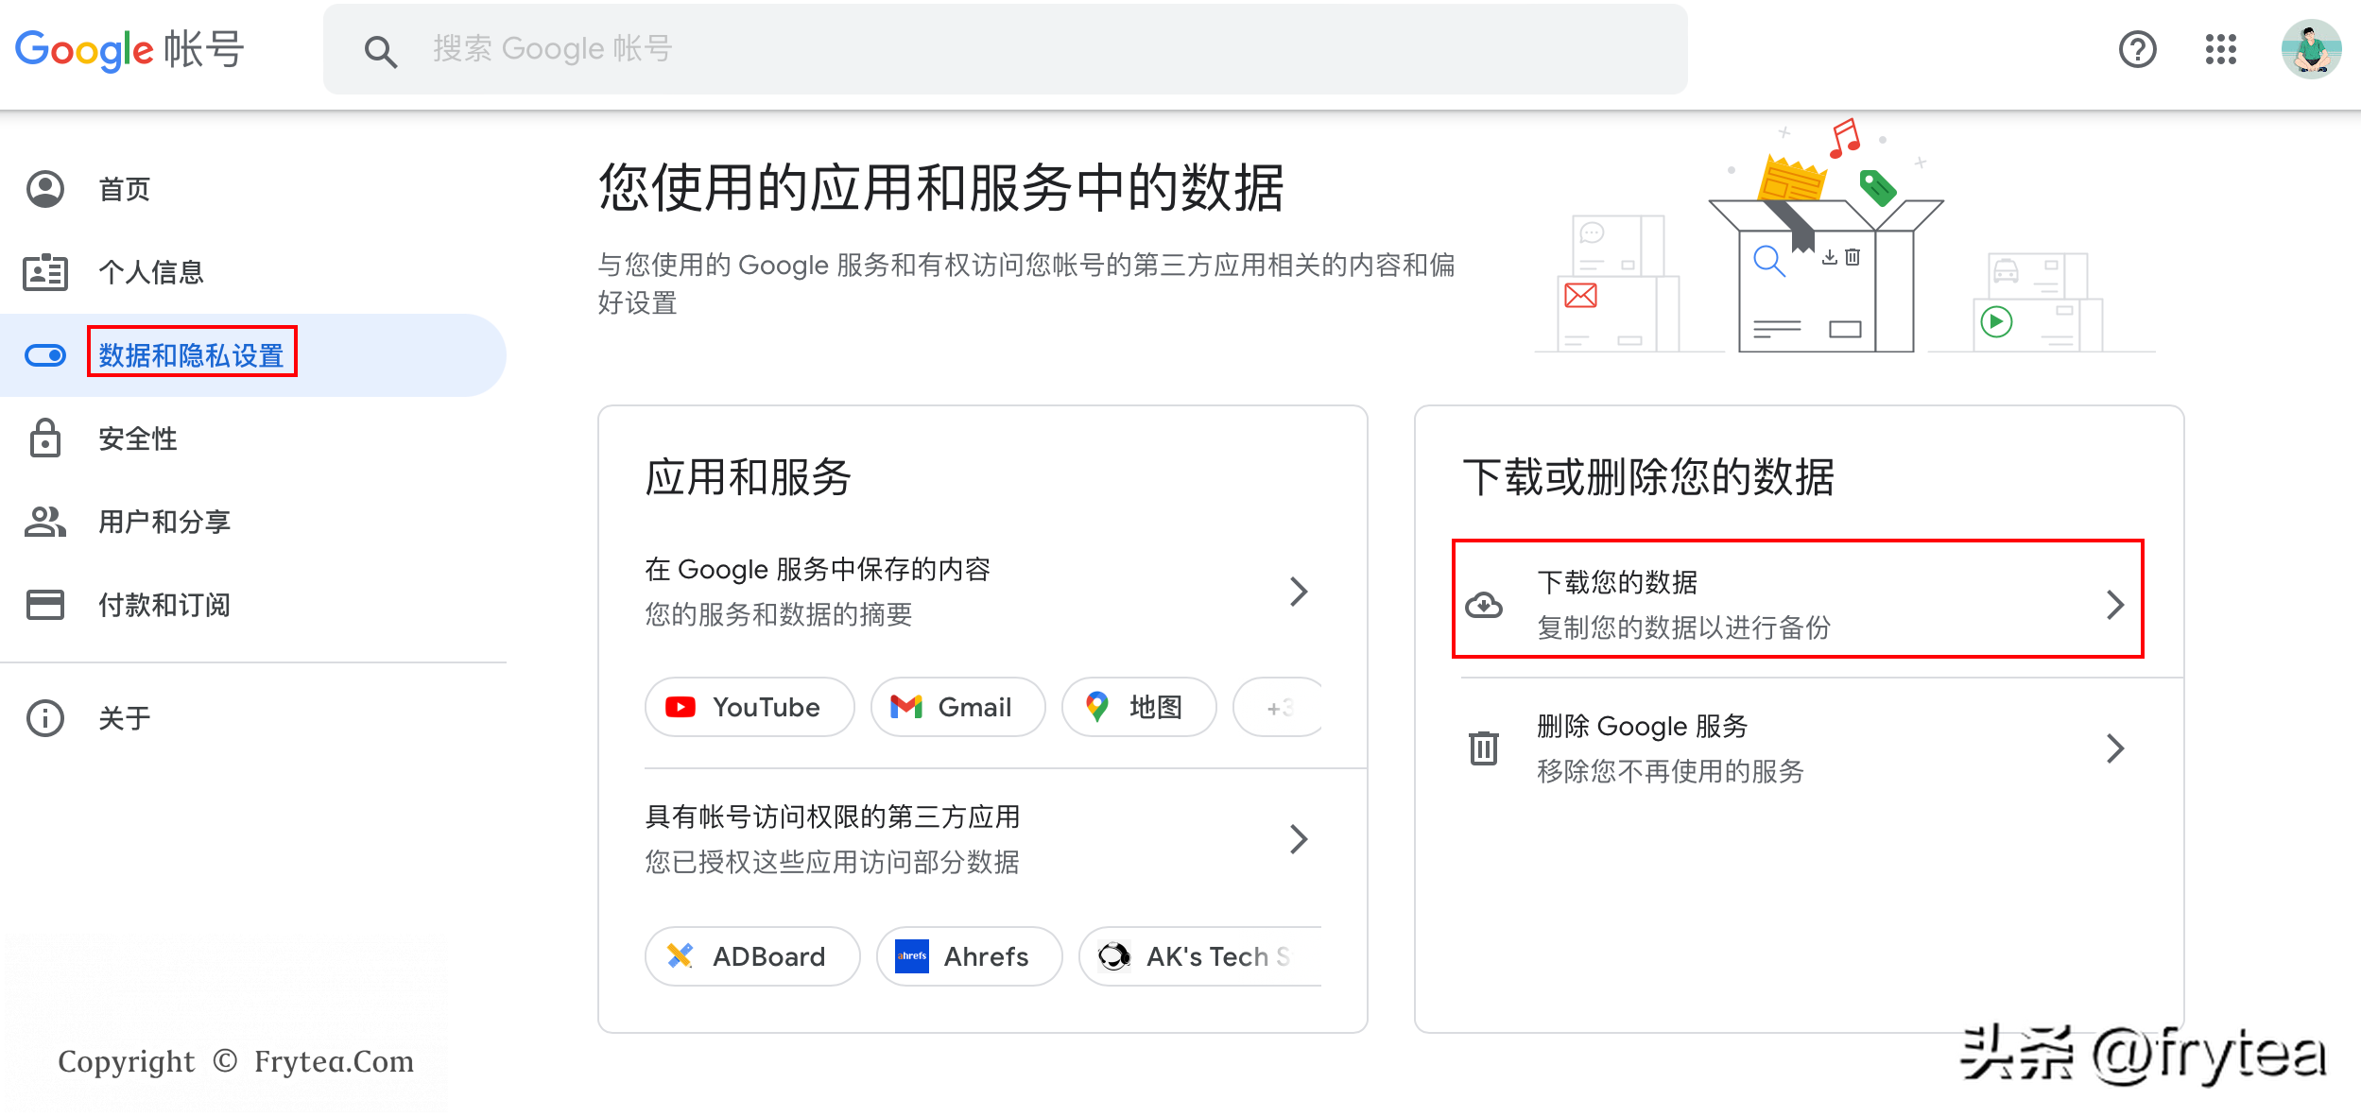
Task: Click the YouTube chip
Action: point(750,707)
